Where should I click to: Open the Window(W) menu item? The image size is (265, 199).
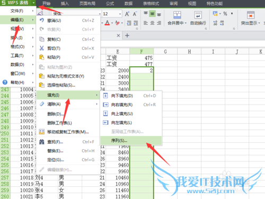click(x=17, y=73)
